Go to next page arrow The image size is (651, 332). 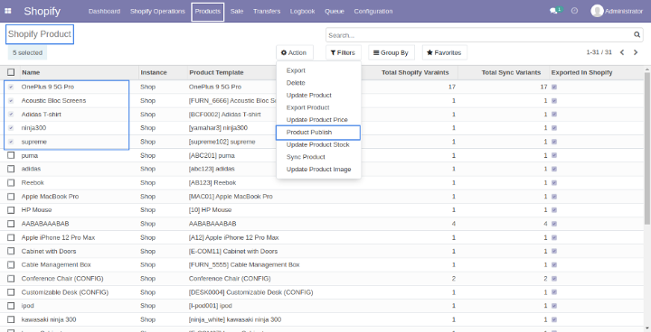pyautogui.click(x=636, y=52)
